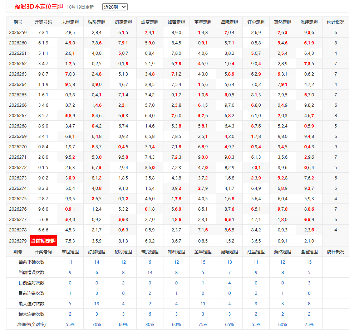
Task: Click the 准确率(全对率) row label
Action: [x=31, y=325]
